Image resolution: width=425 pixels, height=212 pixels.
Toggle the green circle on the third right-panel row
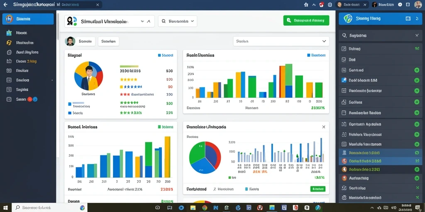point(417,70)
